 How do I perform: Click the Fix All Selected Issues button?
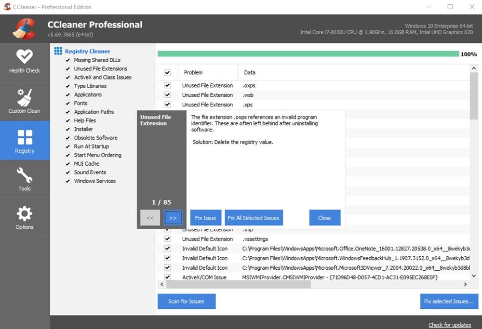[x=254, y=218]
